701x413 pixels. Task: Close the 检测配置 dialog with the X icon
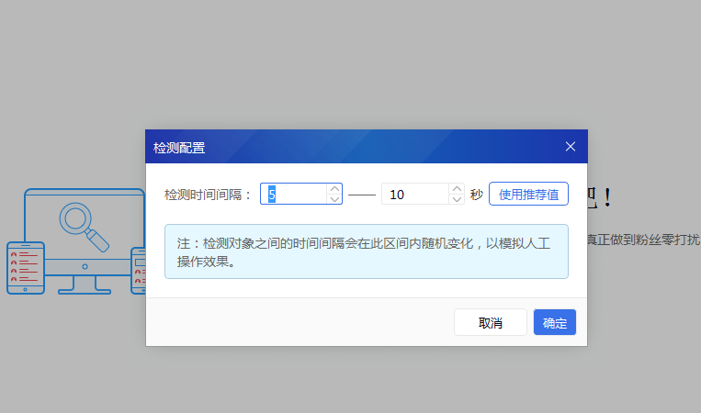[x=570, y=147]
